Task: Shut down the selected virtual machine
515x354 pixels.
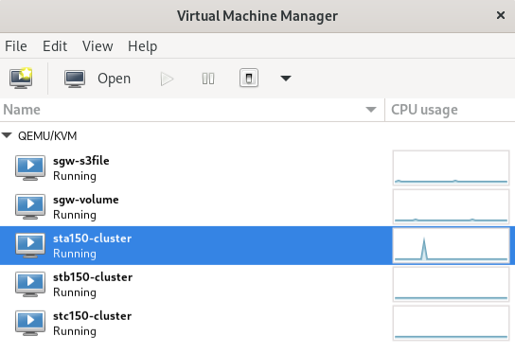Action: [249, 79]
